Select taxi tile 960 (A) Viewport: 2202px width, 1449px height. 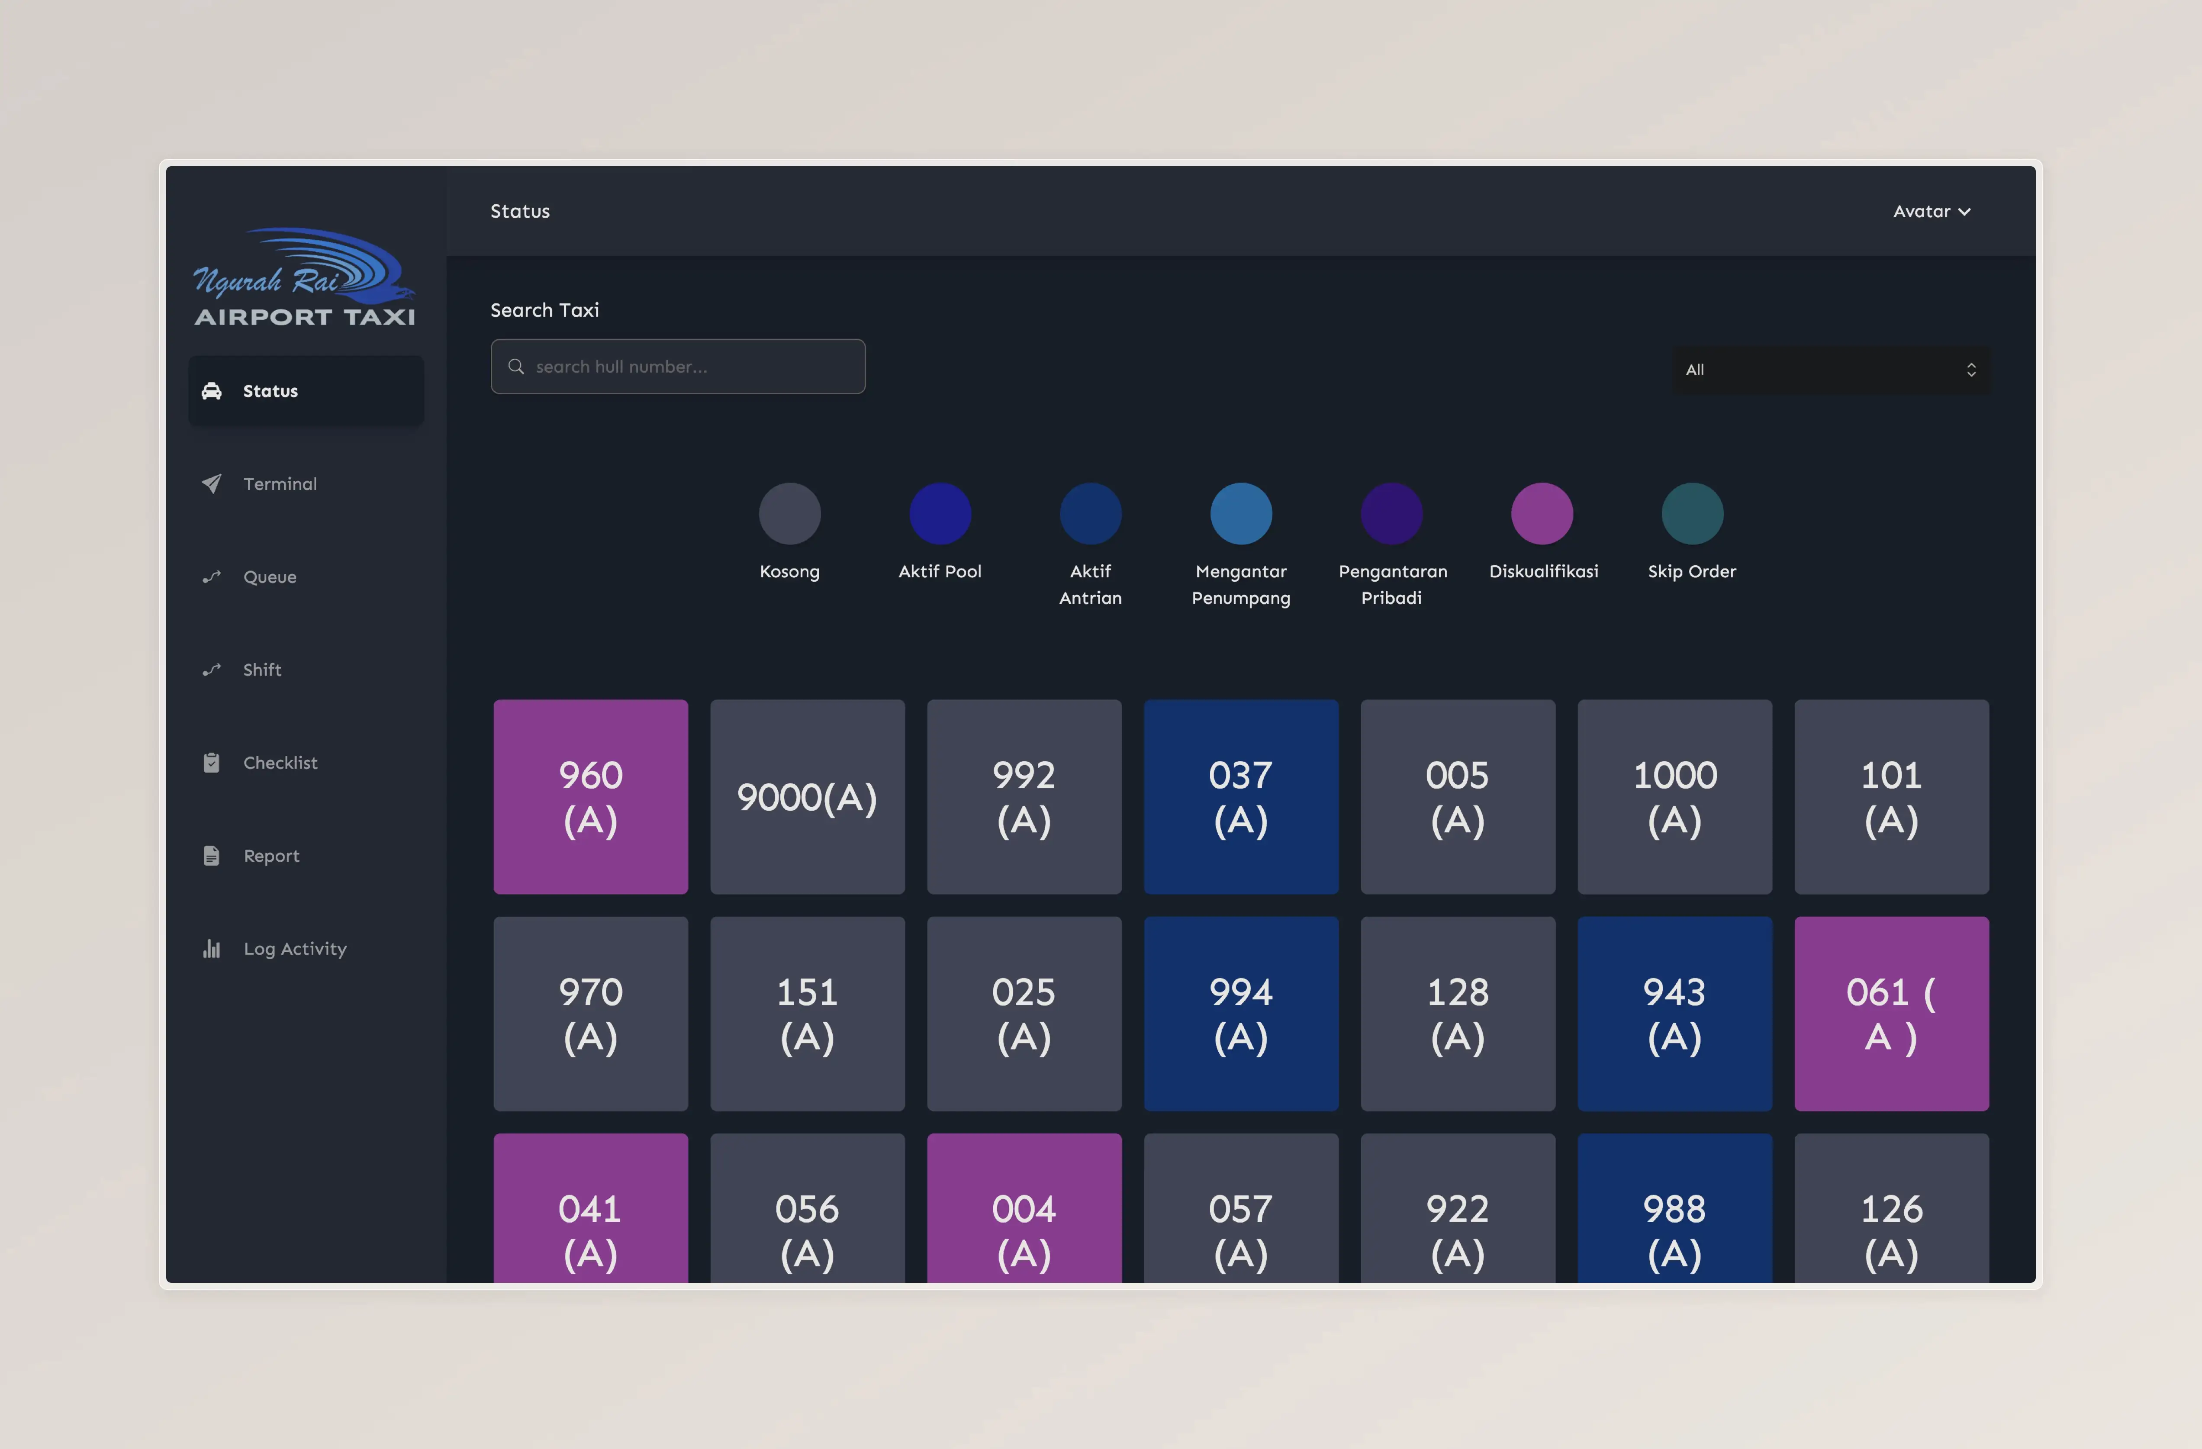590,797
